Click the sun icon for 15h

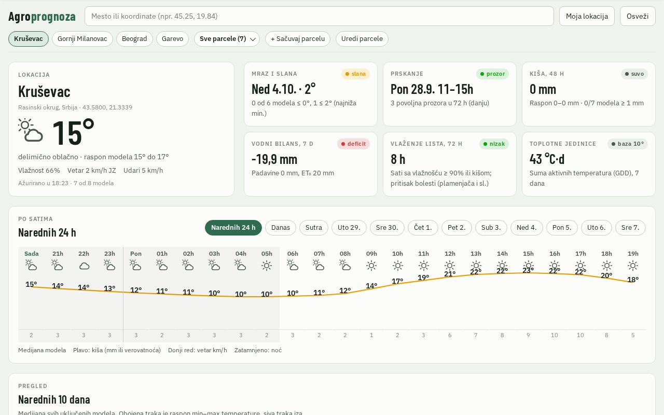point(528,266)
